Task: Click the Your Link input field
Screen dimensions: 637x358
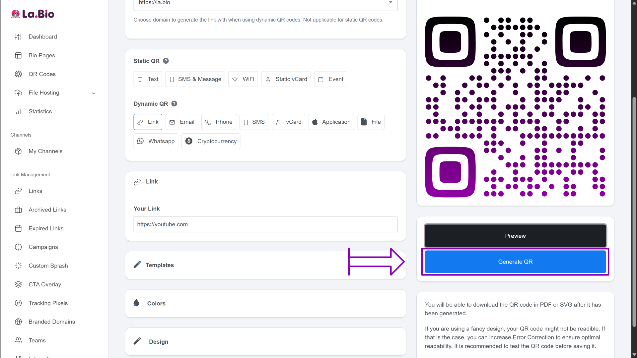Action: pos(265,224)
